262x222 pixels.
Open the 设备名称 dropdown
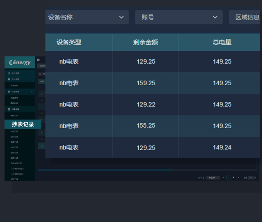(x=87, y=17)
